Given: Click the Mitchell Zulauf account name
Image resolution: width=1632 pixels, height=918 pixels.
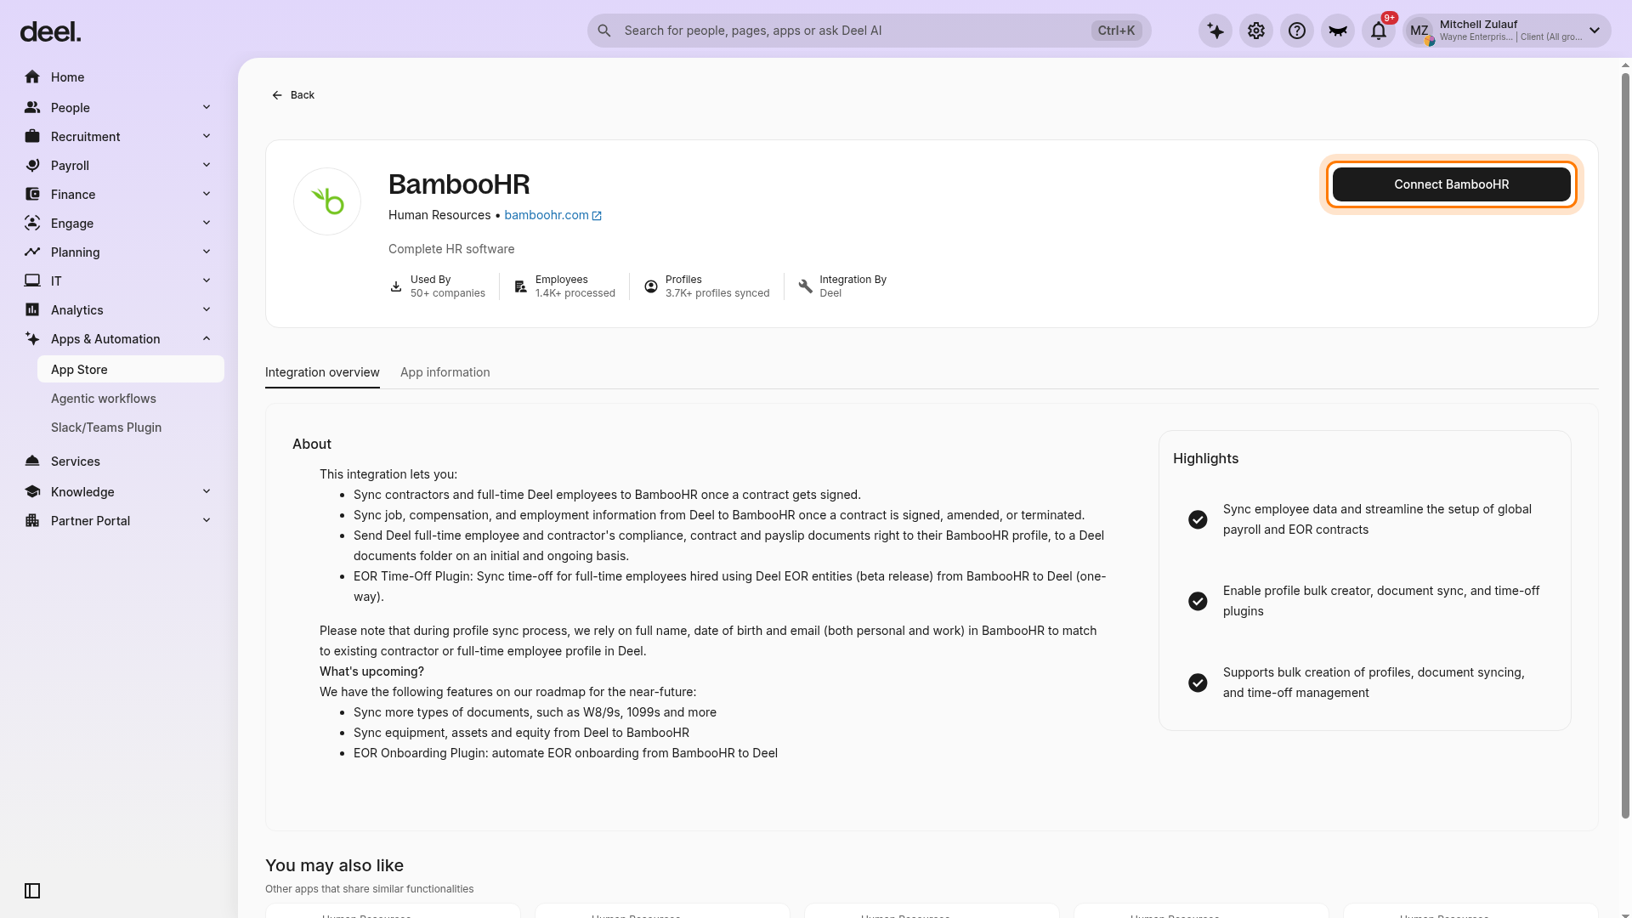Looking at the screenshot, I should [x=1478, y=25].
